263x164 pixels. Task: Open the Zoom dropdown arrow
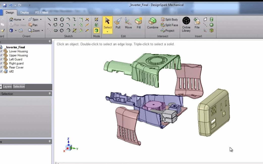[x=42, y=31]
